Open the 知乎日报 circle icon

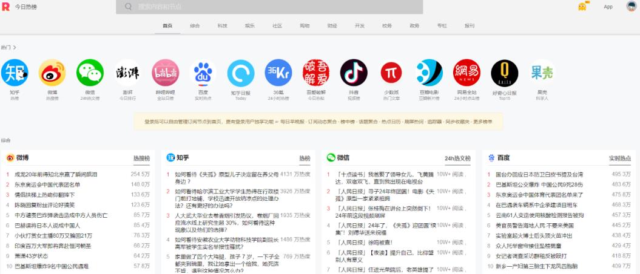click(241, 73)
